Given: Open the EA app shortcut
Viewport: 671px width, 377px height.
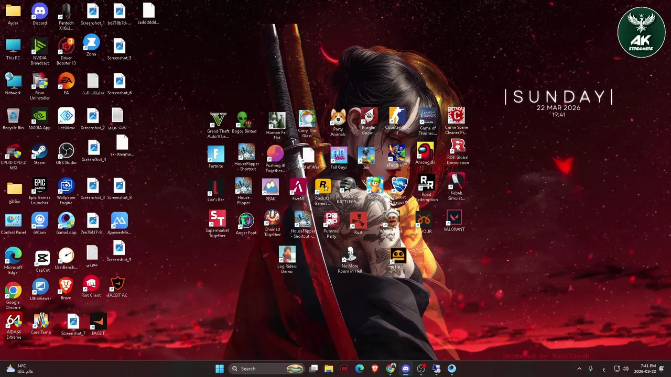Looking at the screenshot, I should (66, 84).
